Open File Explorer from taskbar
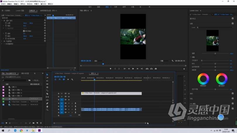This screenshot has height=133, width=237. pos(33,130)
